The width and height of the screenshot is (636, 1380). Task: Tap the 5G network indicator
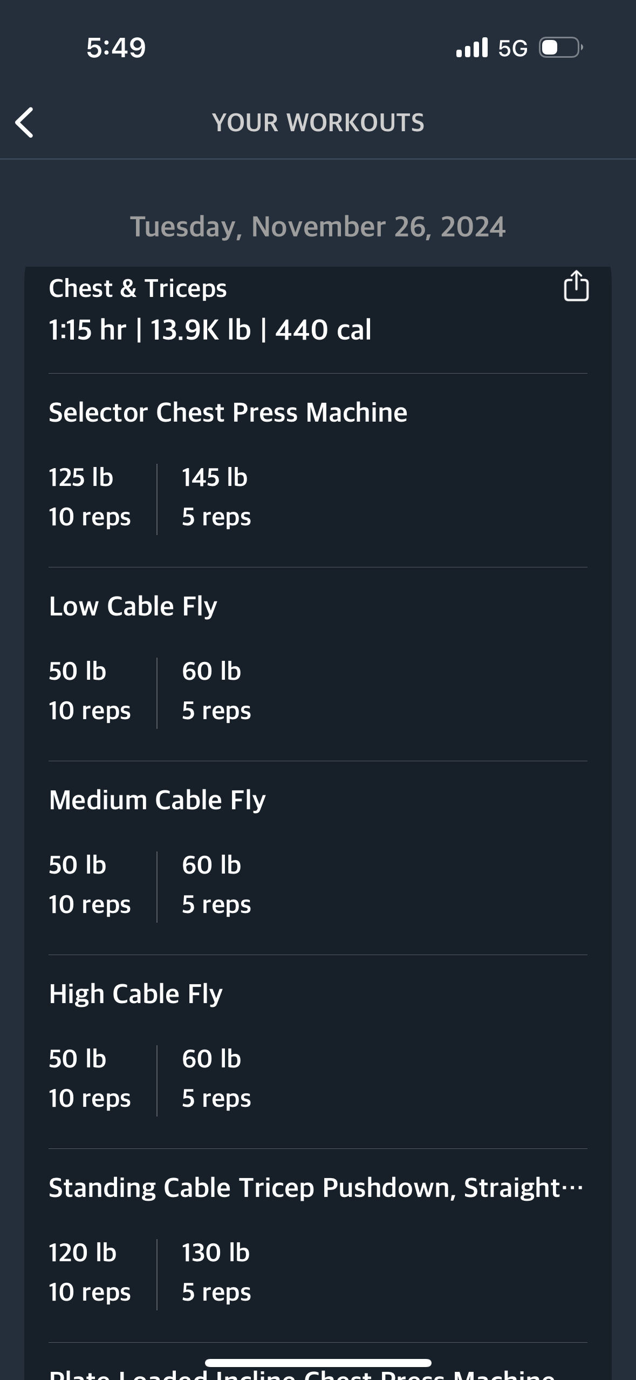pos(512,49)
